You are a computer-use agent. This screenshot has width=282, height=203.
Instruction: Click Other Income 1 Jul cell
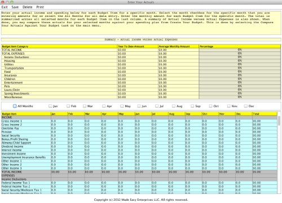(160, 161)
